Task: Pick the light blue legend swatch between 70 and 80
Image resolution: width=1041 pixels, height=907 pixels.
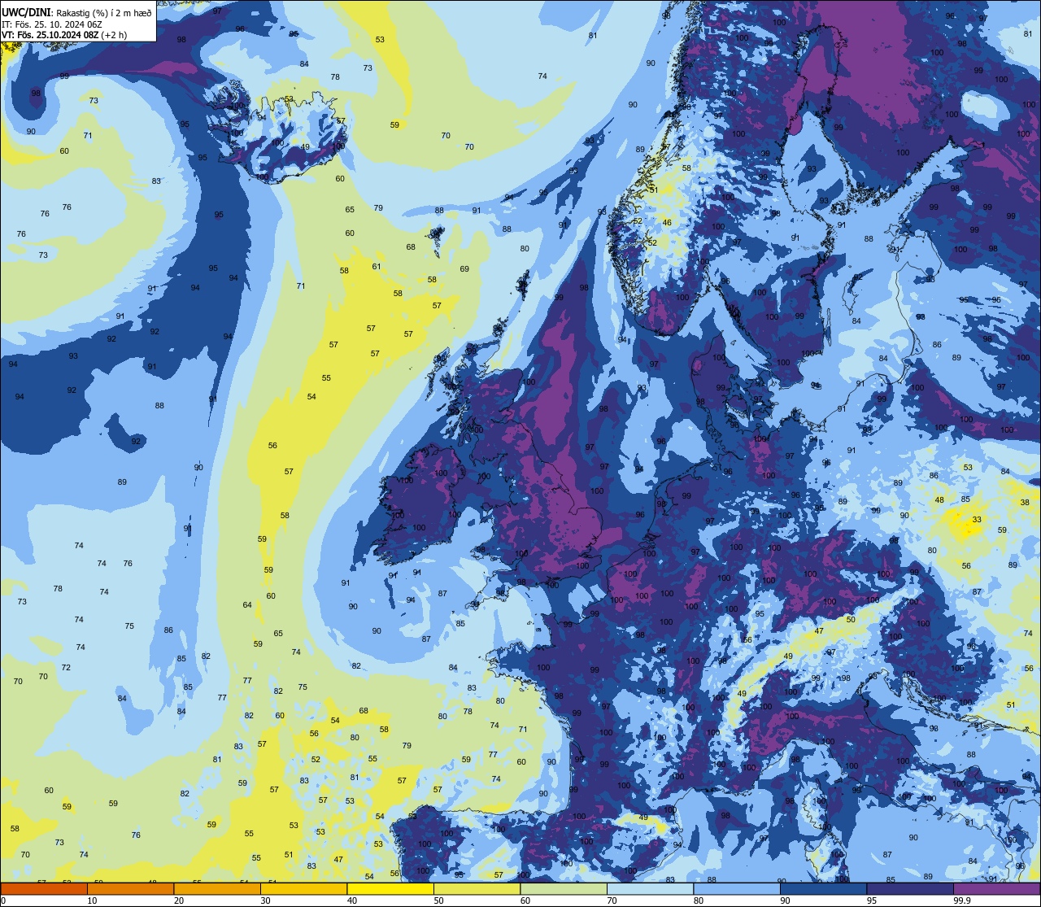Action: coord(650,888)
